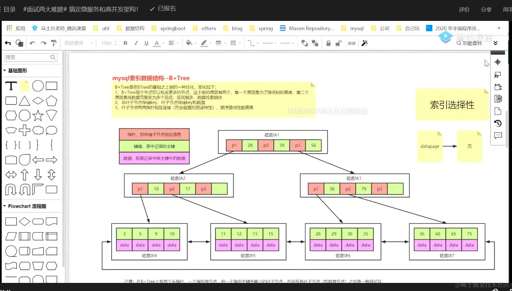This screenshot has width=512, height=291.
Task: Click the send to back icon
Action: [x=315, y=43]
